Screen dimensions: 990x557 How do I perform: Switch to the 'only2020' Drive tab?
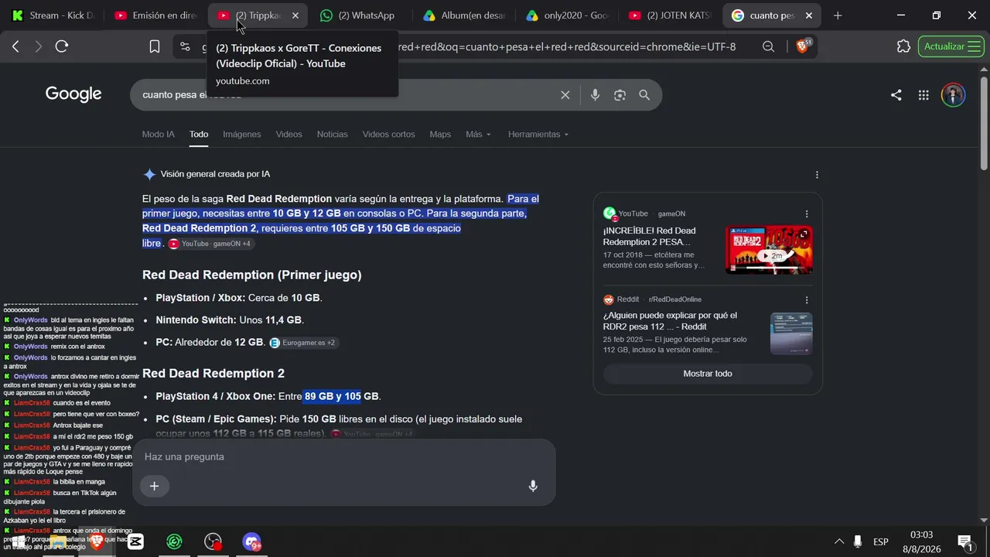(566, 15)
